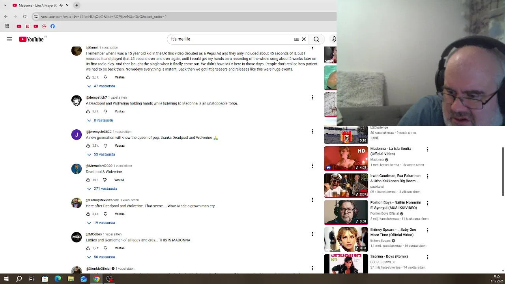Reply via Vastaa on Memelord2020 comment

119,180
